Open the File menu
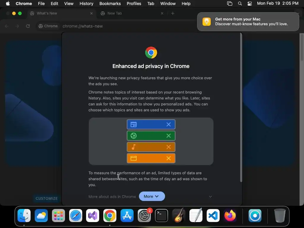 [41, 4]
